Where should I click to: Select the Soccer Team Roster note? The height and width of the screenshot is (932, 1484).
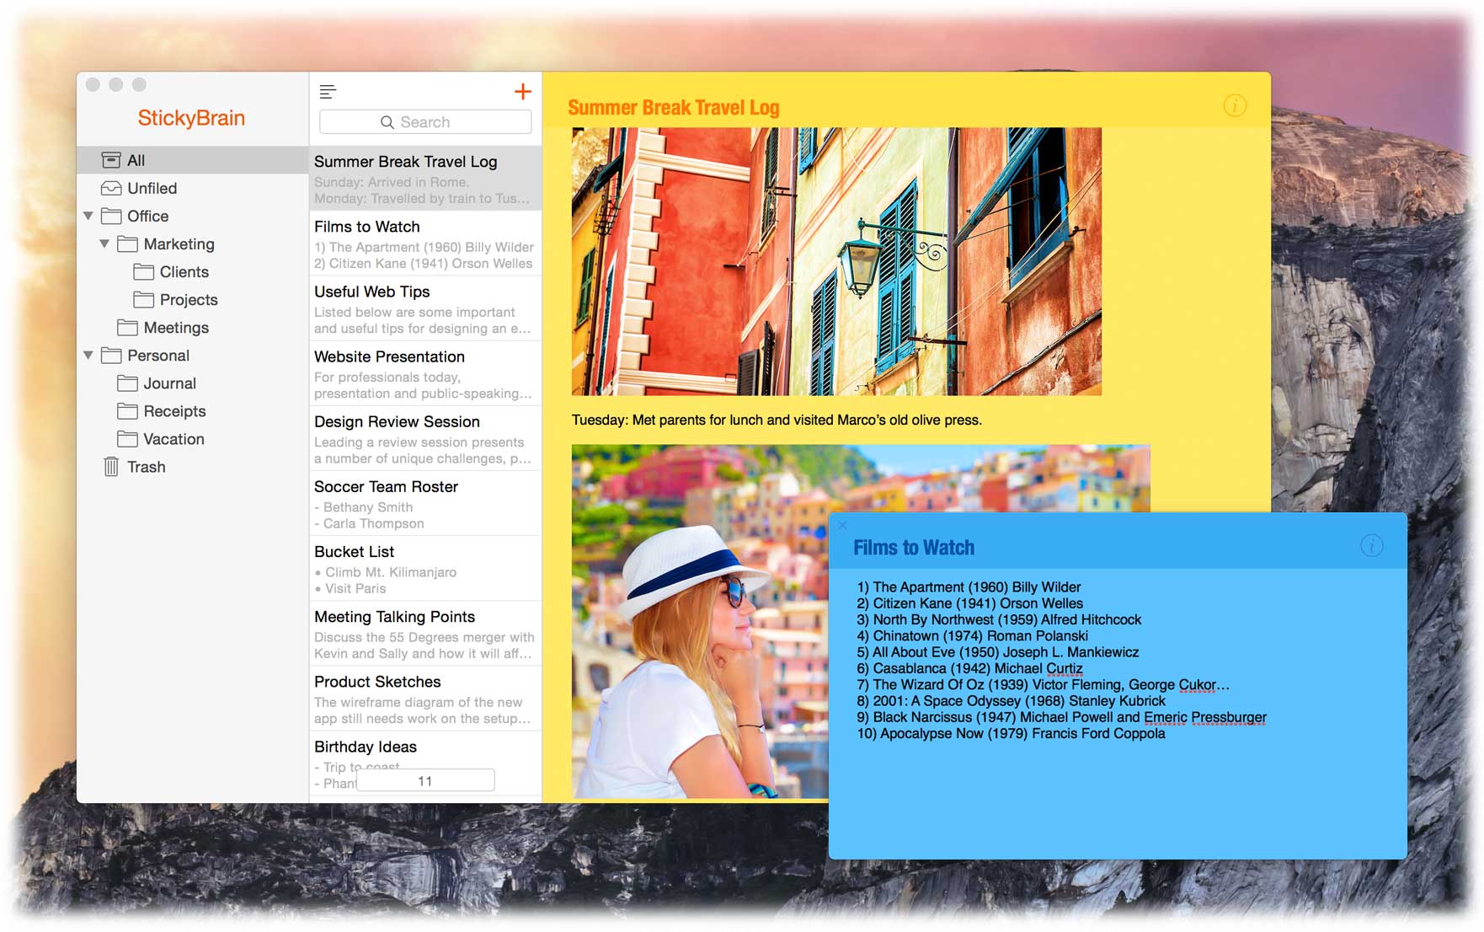pos(425,502)
